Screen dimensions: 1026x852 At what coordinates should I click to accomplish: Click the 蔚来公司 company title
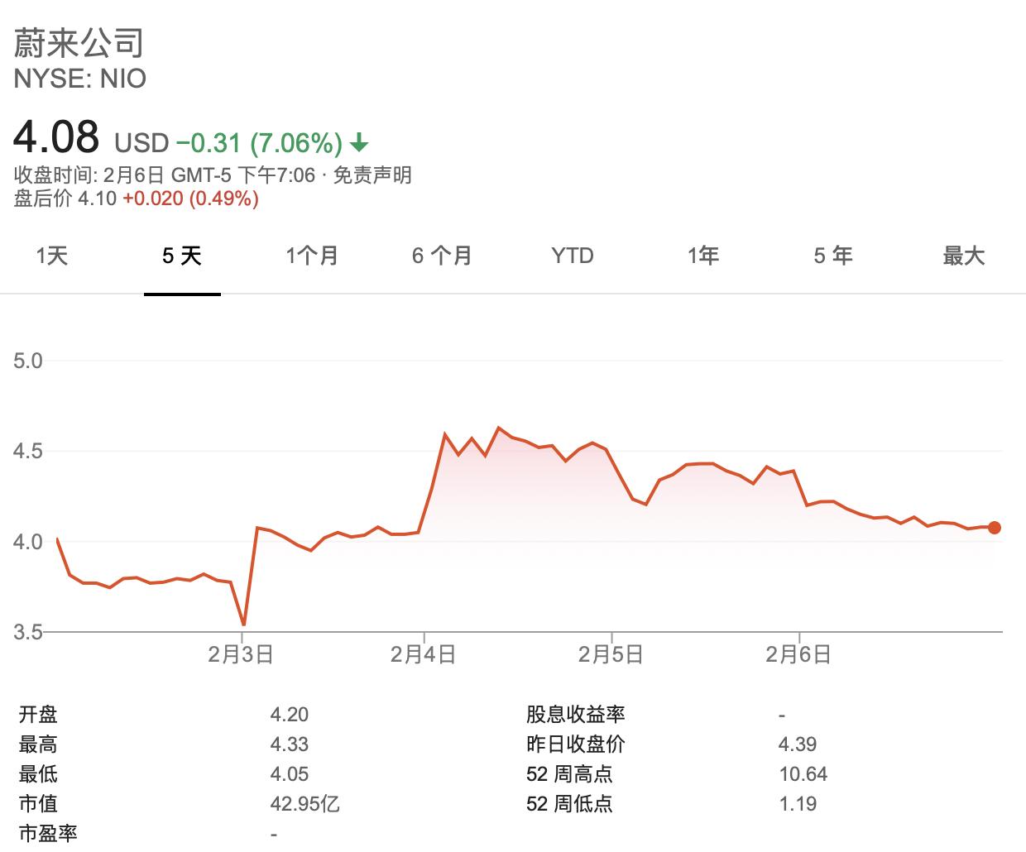[x=79, y=43]
